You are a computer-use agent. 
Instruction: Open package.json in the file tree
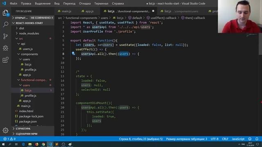tap(28, 121)
